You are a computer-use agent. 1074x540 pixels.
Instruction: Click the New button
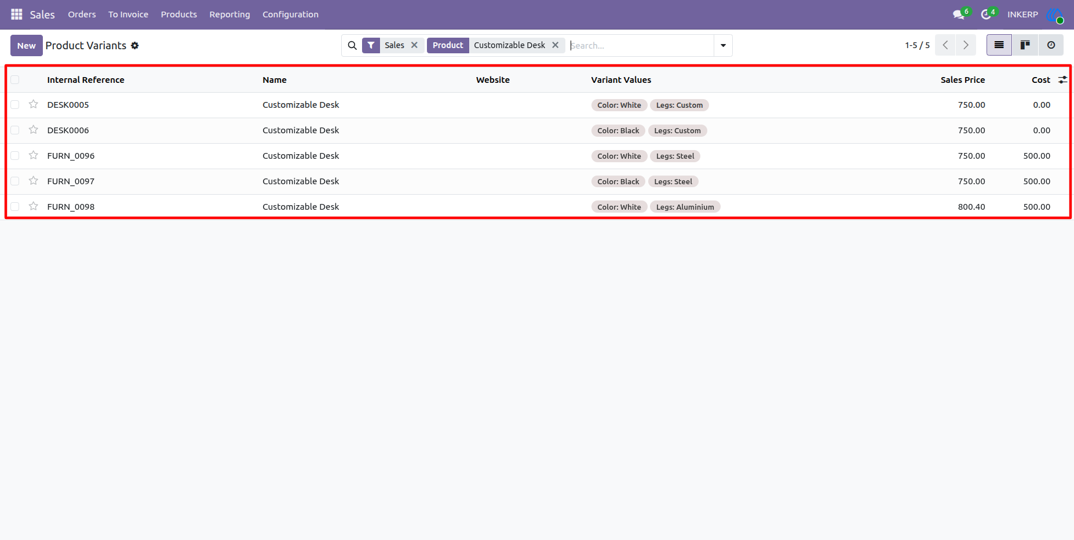click(x=27, y=46)
